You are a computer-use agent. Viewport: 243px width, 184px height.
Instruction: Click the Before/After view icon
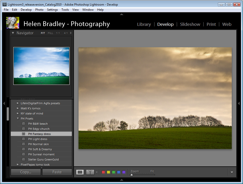pyautogui.click(x=90, y=172)
